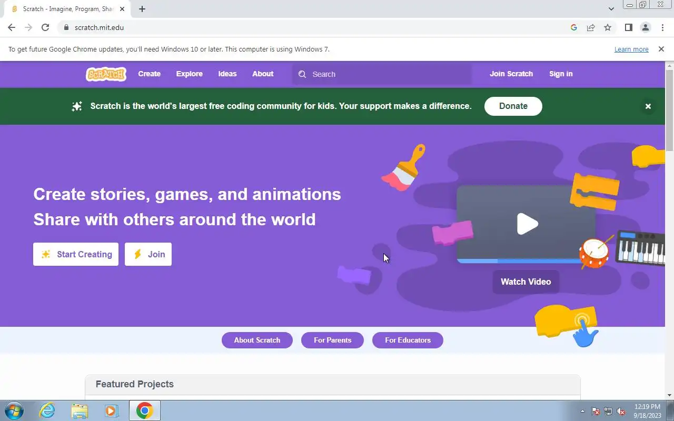Click the Join button with lightning icon

[x=148, y=254]
